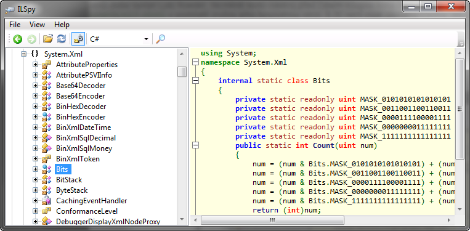Collapse the Count method code block

[195, 145]
